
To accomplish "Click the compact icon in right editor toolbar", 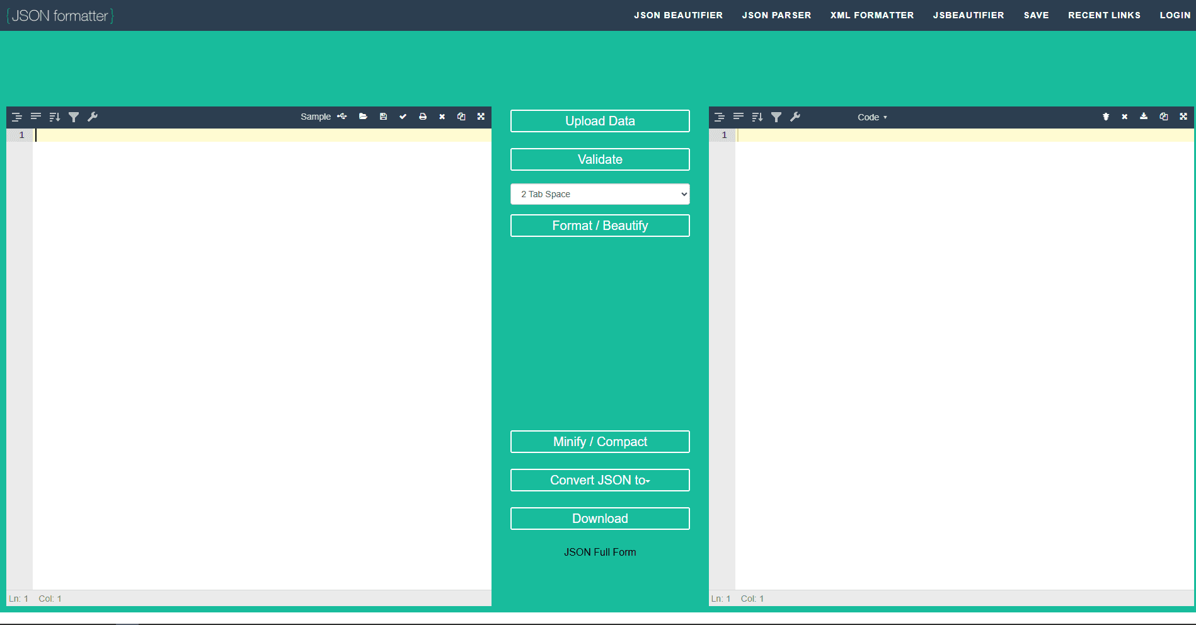I will coord(739,117).
